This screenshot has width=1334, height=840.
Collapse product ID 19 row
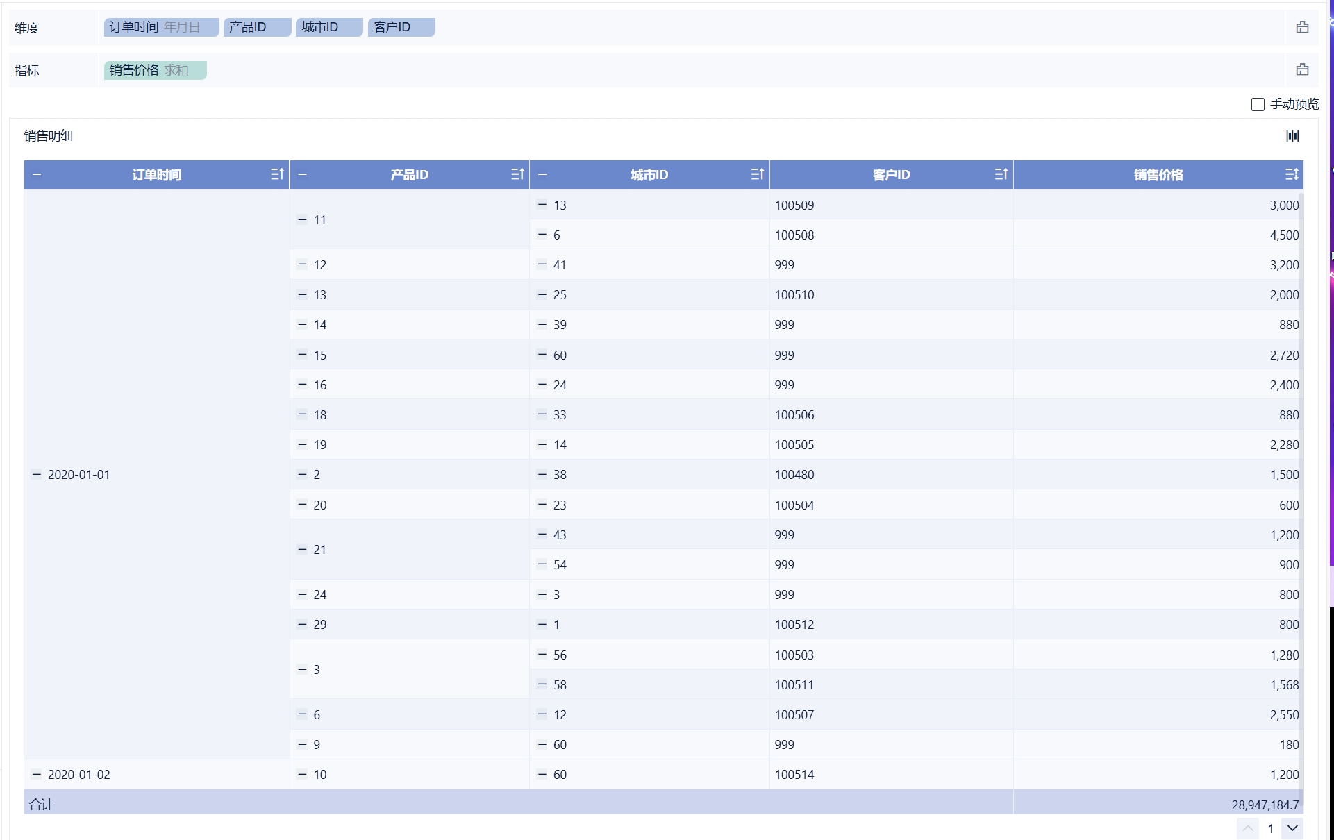pyautogui.click(x=302, y=444)
